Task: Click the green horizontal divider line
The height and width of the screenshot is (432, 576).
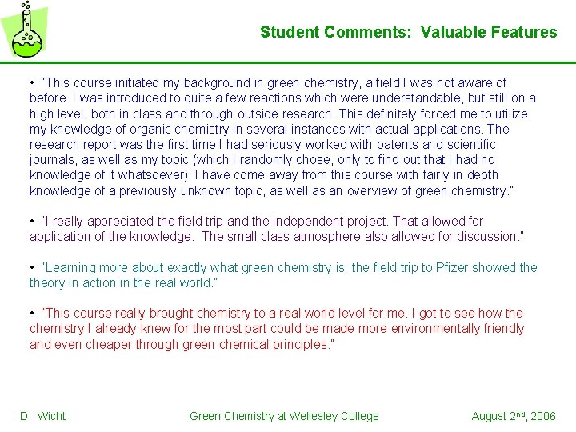Action: (288, 63)
